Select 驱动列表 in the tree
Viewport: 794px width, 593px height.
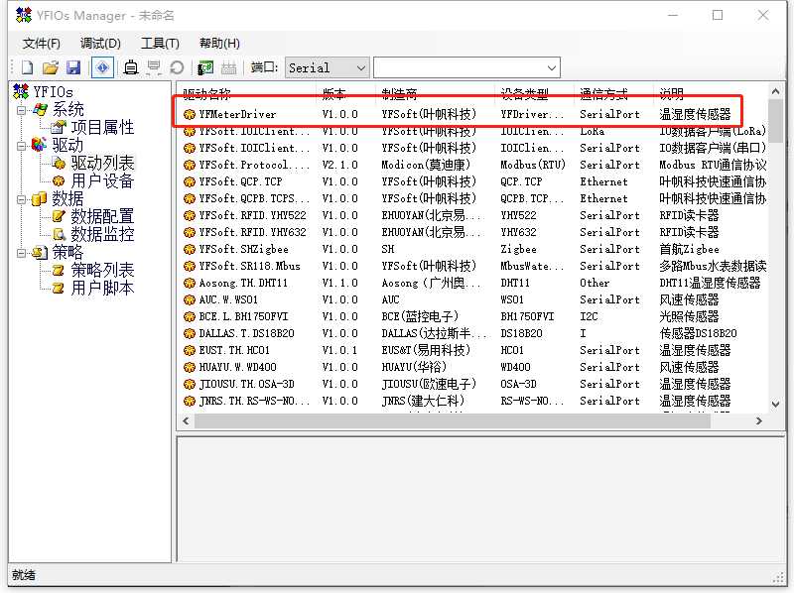pos(102,163)
